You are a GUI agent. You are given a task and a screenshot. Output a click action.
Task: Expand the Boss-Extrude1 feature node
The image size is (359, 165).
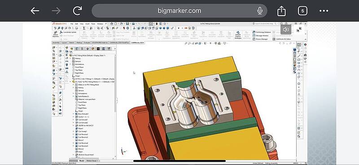coord(74,114)
